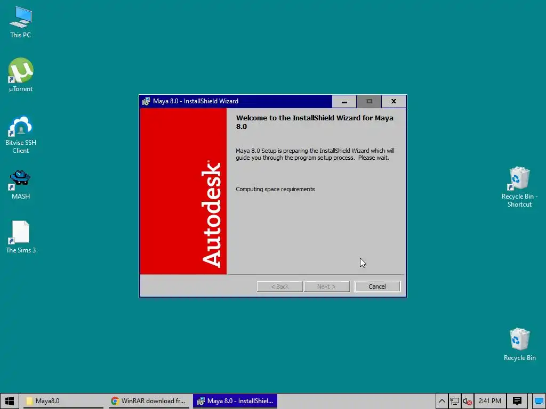This screenshot has height=409, width=546.
Task: Click the disabled maximize button of the wizard
Action: coord(369,101)
